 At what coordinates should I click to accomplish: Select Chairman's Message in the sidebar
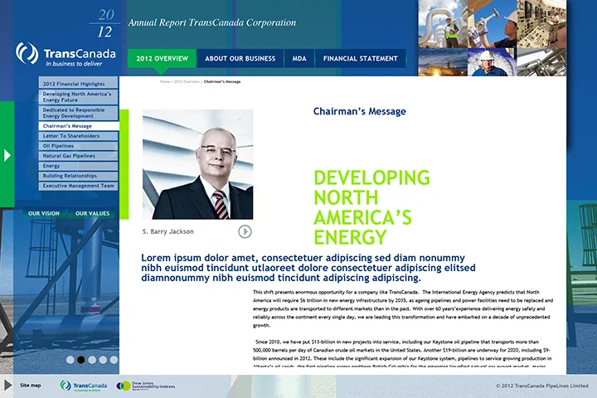[78, 126]
